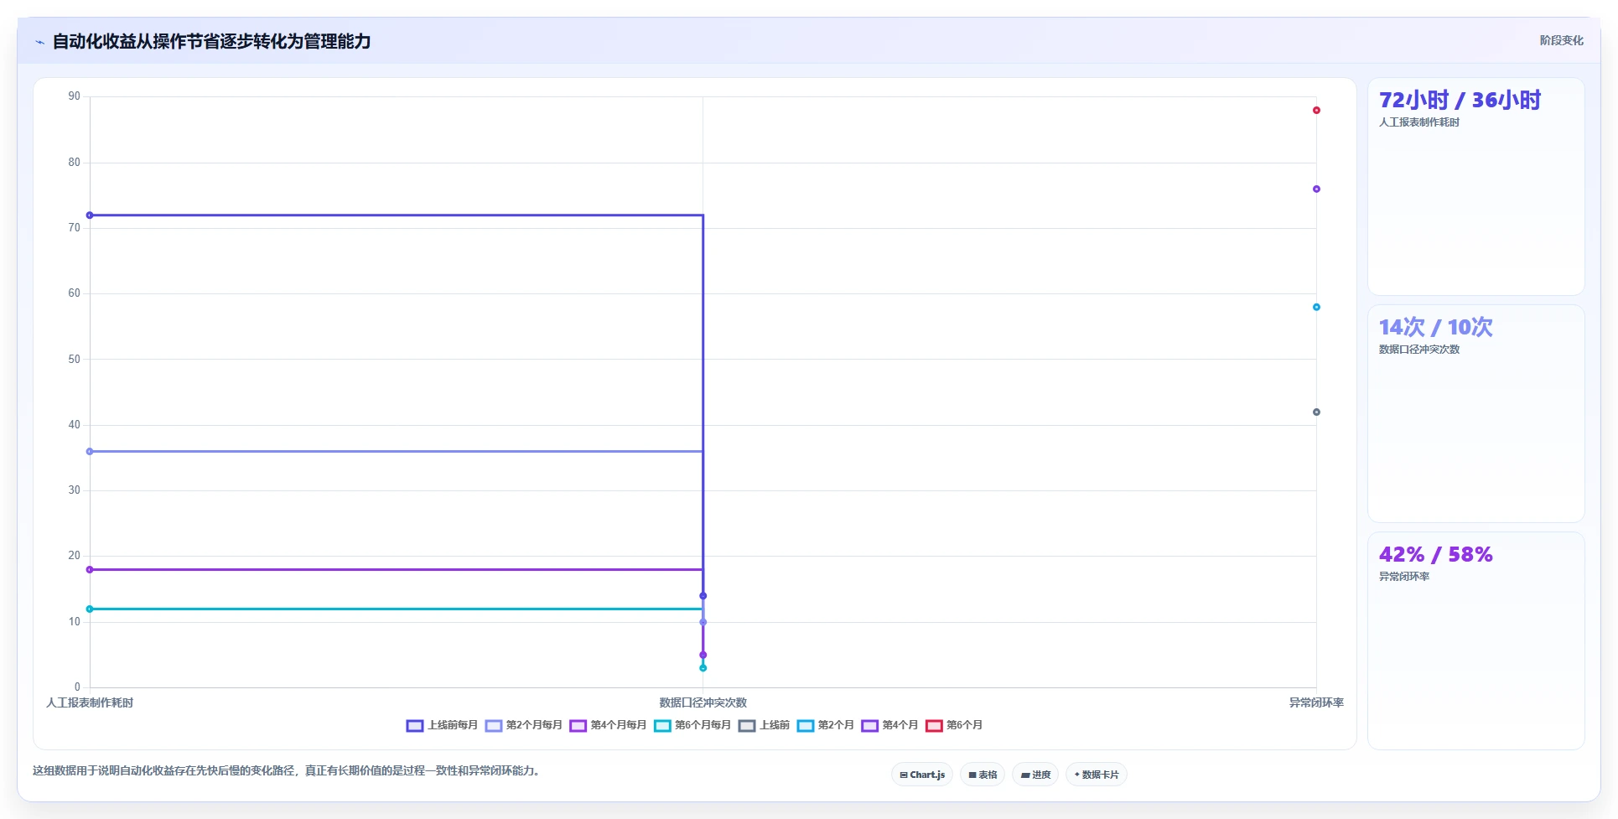Click the teal 3 point on 数据口径冲突次数
This screenshot has width=1618, height=819.
click(703, 668)
